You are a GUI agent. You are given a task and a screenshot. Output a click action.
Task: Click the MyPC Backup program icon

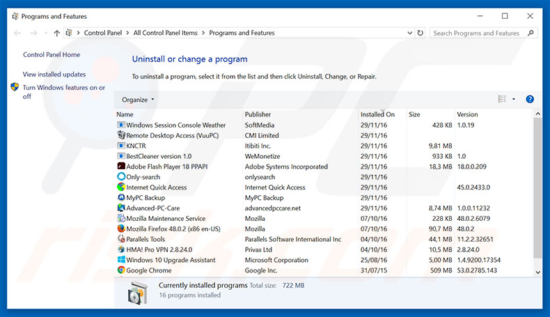click(x=121, y=197)
